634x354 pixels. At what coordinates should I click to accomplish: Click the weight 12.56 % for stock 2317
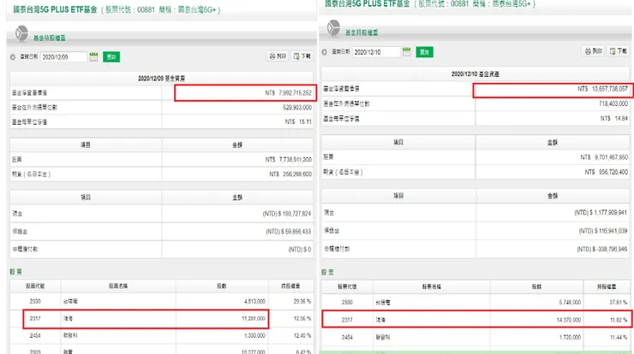pyautogui.click(x=302, y=318)
